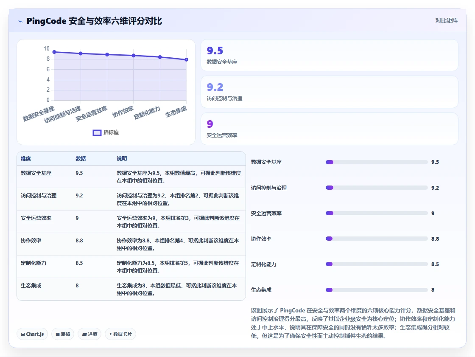
Task: Select the 9.5 数据安全基座 score card
Action: pos(329,55)
